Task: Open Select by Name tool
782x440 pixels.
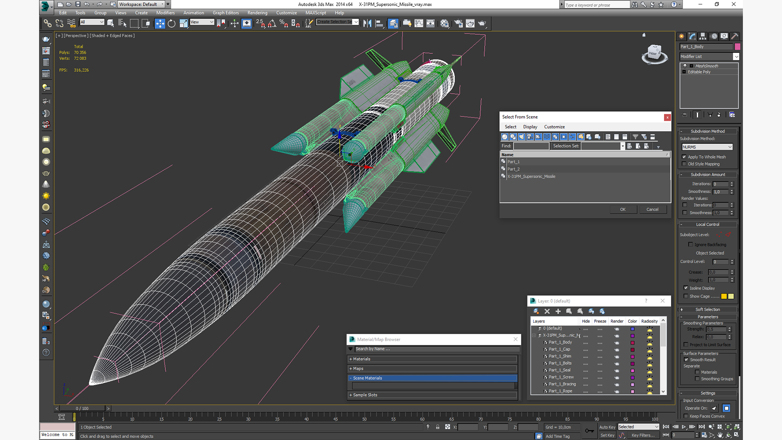Action: point(122,23)
